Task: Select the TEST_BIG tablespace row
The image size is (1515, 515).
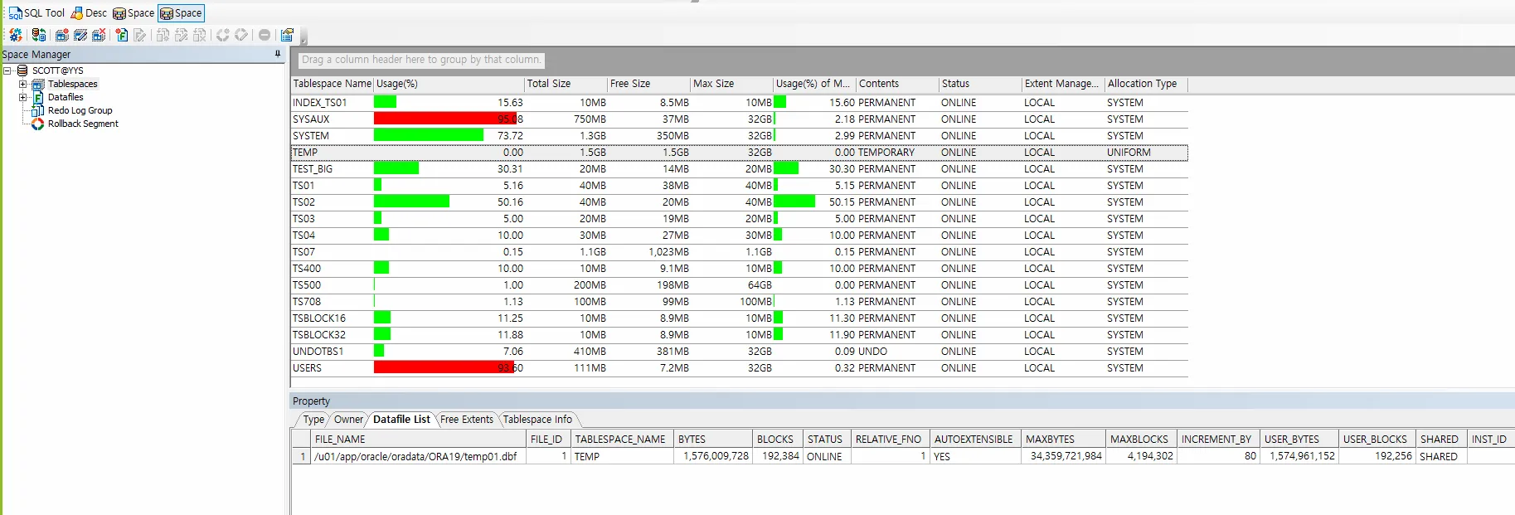Action: (739, 169)
